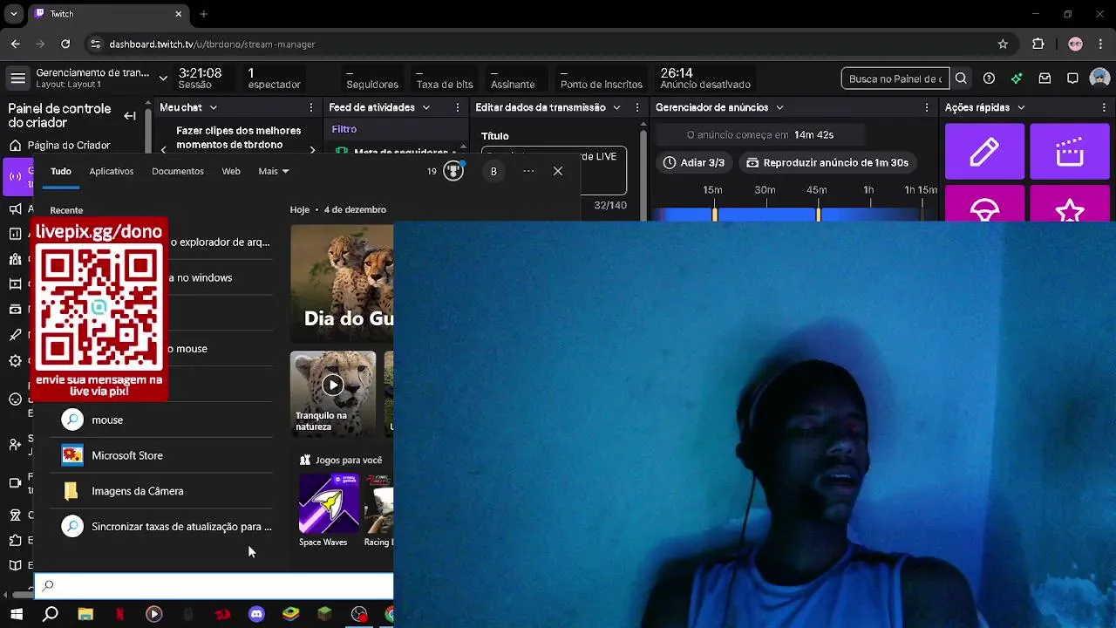Open Imagens da Câmera folder
The height and width of the screenshot is (628, 1116).
162,491
